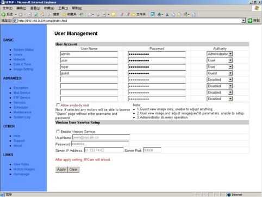Open the Administrator authority dropdown for admin

click(x=230, y=54)
